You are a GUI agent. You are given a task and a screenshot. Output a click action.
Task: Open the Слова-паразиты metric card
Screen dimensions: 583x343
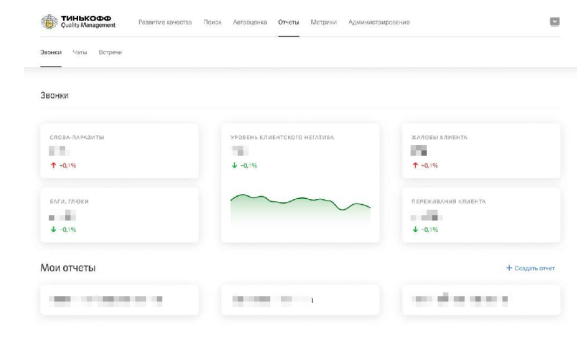[x=119, y=151]
